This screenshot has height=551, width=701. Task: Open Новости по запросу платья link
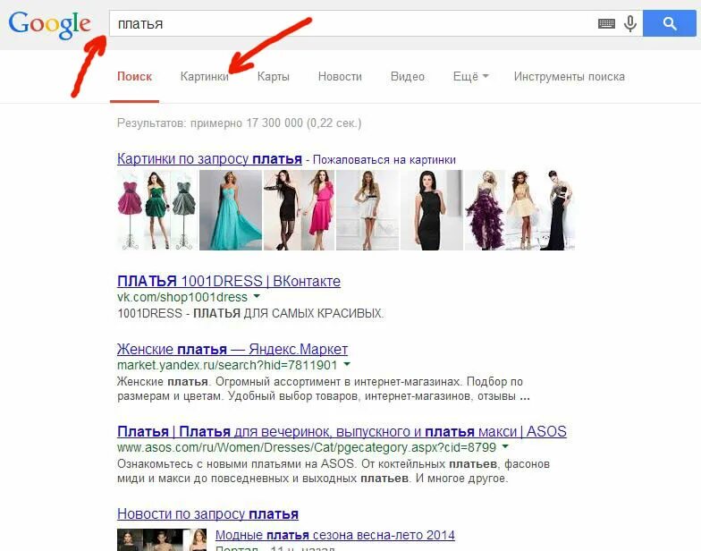click(x=207, y=513)
